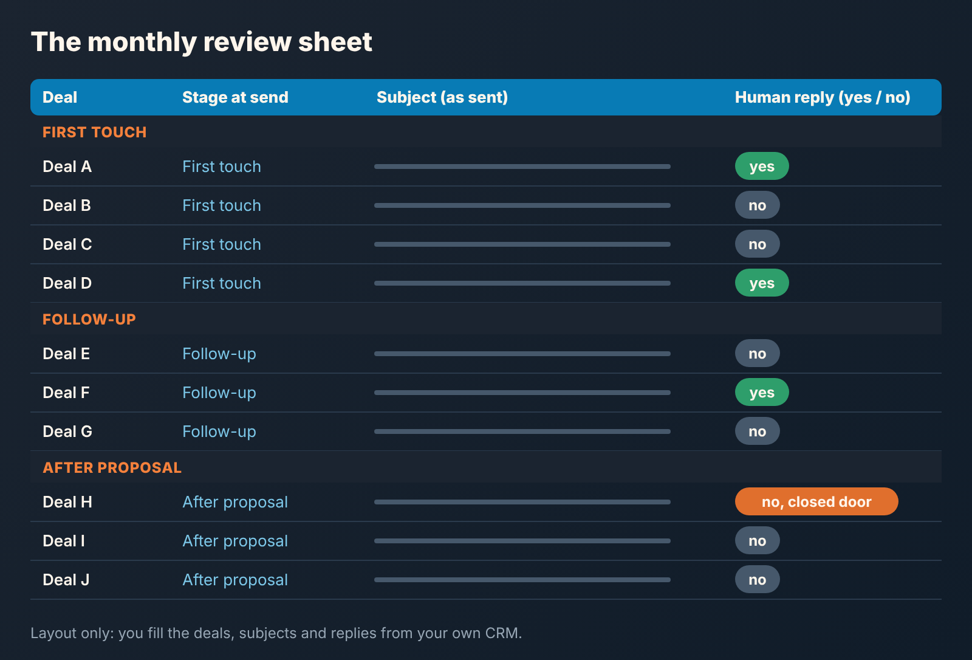972x660 pixels.
Task: Click the 'no' badge in Deal B row
Action: [757, 205]
